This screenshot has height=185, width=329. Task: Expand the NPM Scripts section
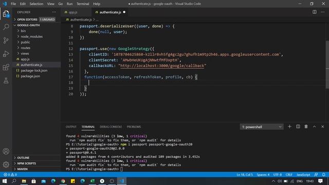(36, 163)
